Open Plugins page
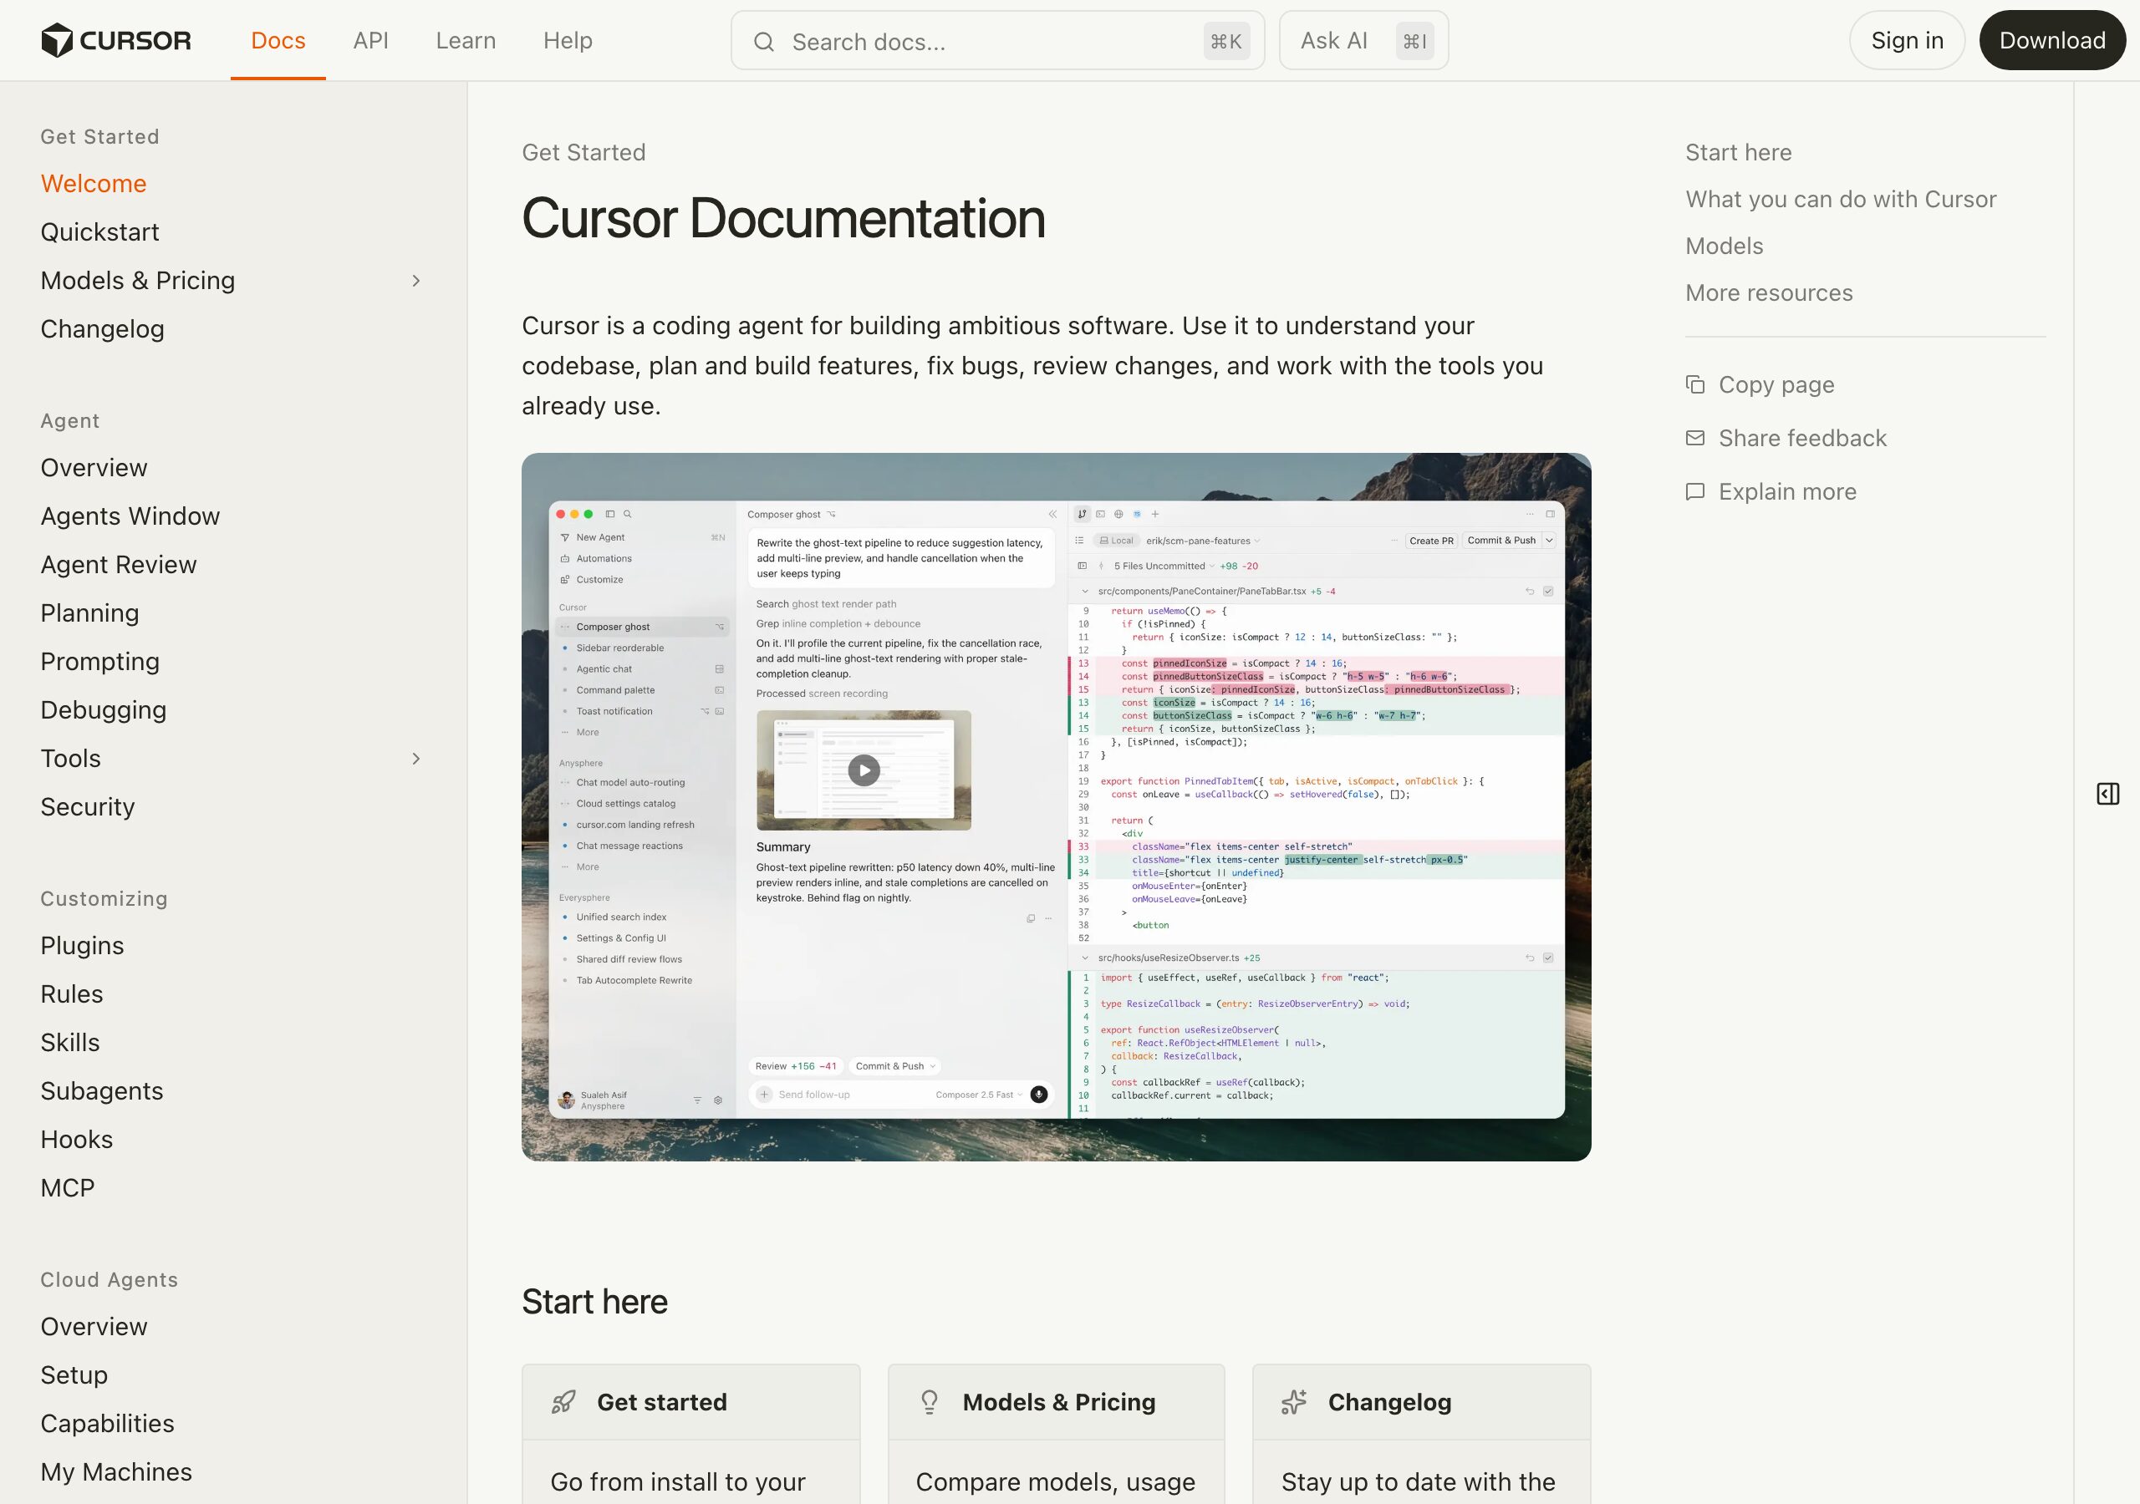Image resolution: width=2140 pixels, height=1504 pixels. 82,947
